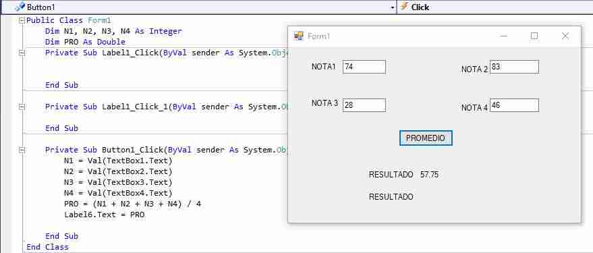Viewport: 593px width, 253px height.
Task: Click the 'N1 = Val(TextBox1.Text)' code line
Action: pyautogui.click(x=118, y=161)
